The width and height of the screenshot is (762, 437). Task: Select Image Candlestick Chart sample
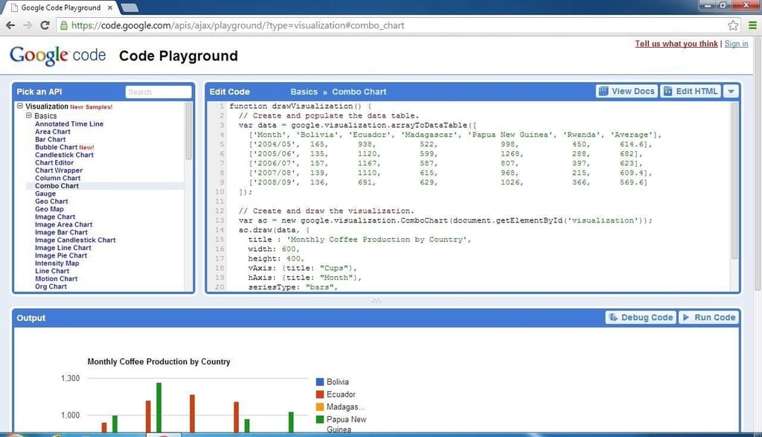pyautogui.click(x=75, y=240)
